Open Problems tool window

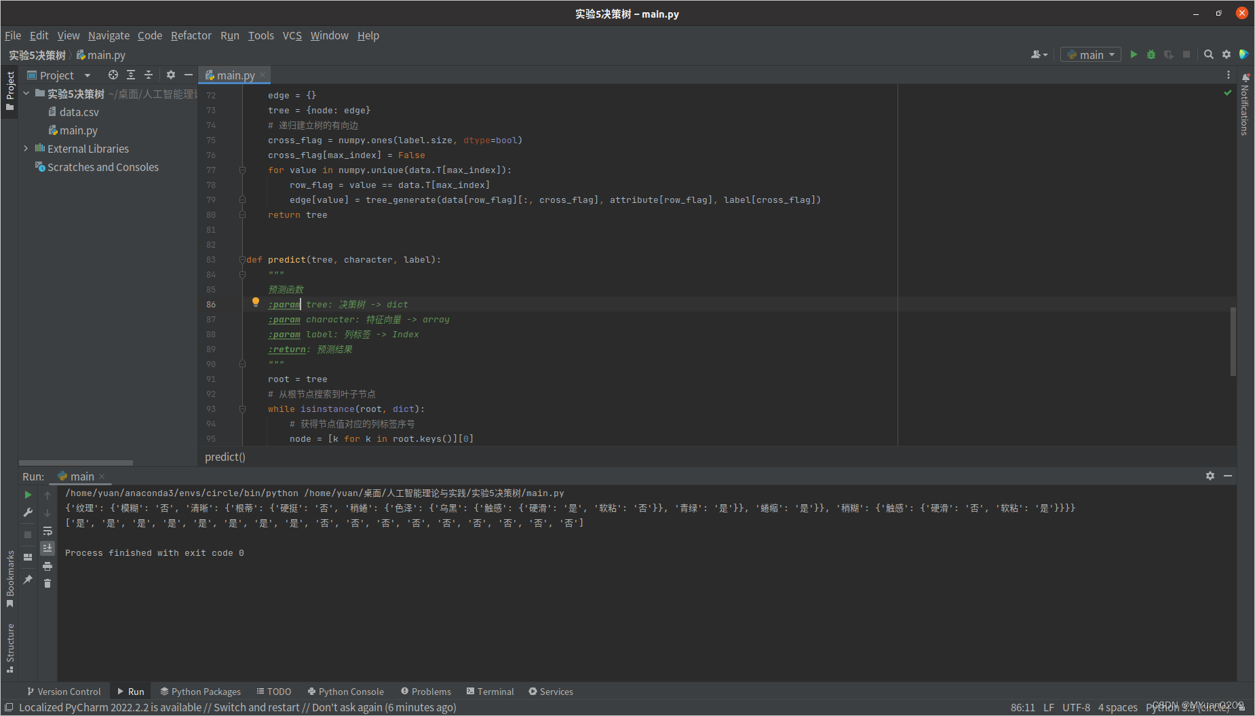pyautogui.click(x=426, y=692)
